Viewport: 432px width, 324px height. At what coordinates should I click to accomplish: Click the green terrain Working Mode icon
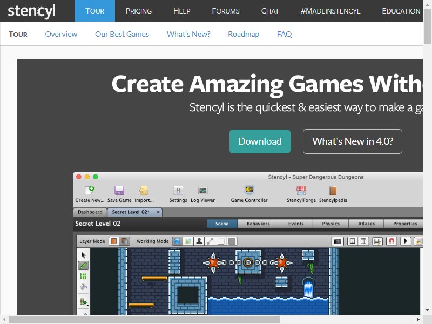point(188,241)
